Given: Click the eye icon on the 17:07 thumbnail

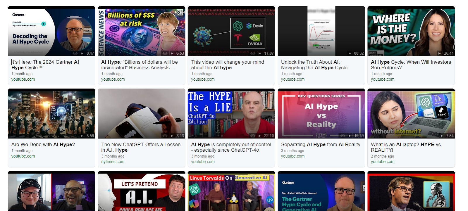Looking at the screenshot, I should coord(253,53).
